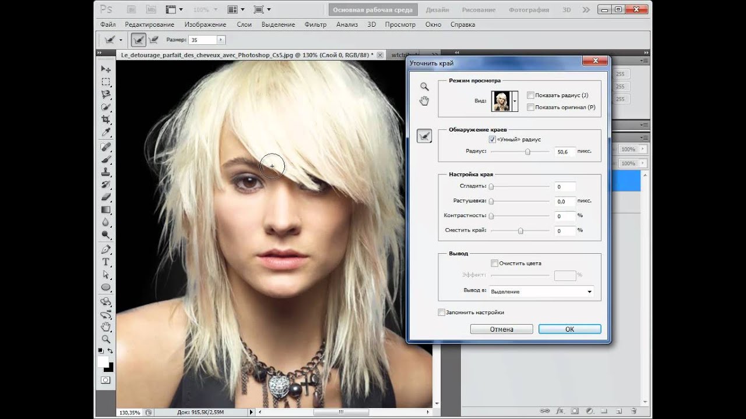Image resolution: width=746 pixels, height=419 pixels.
Task: Toggle Quick Mask mode in the toolbox
Action: pyautogui.click(x=105, y=380)
